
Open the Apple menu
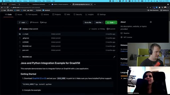[x=2, y=1]
